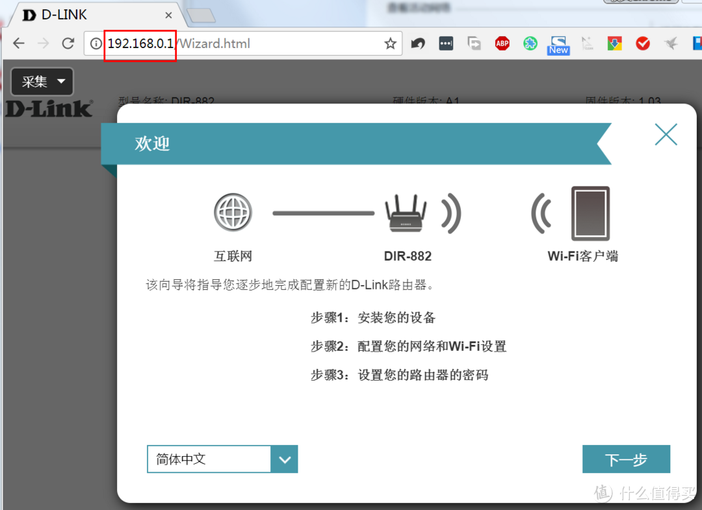Viewport: 702px width, 510px height.
Task: Click the blue extension icon at toolbar edge
Action: 697,44
